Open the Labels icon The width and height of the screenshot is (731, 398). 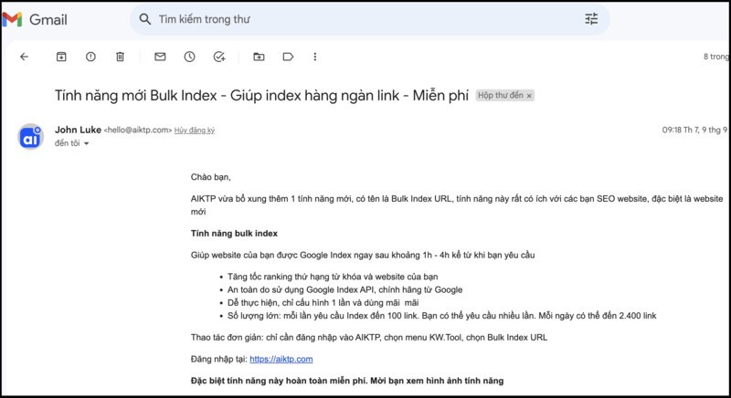coord(288,57)
